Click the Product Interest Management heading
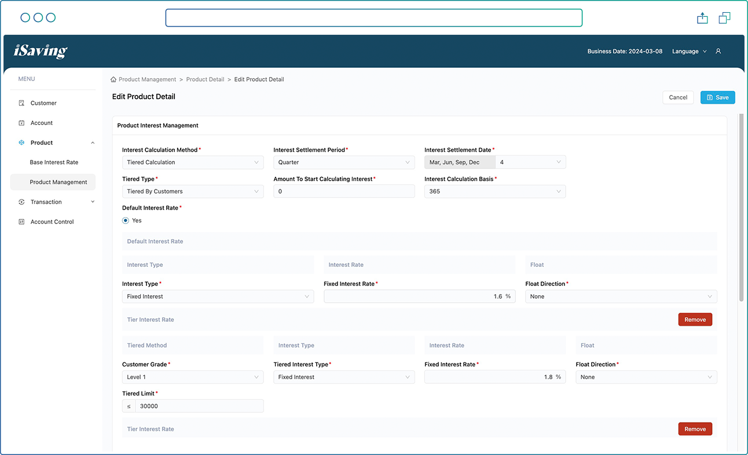 pos(157,125)
